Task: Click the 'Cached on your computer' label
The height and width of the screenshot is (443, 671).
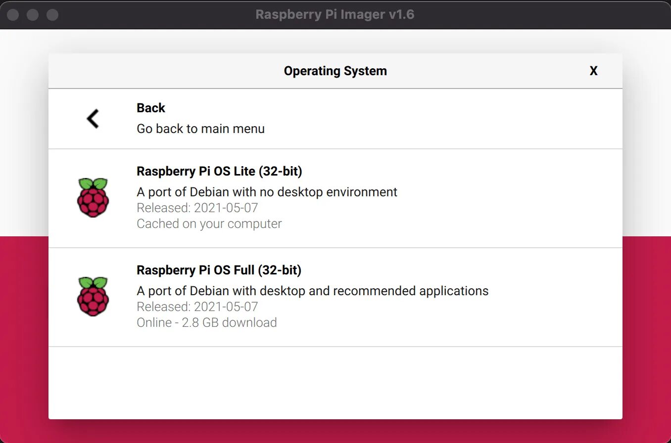Action: (209, 223)
